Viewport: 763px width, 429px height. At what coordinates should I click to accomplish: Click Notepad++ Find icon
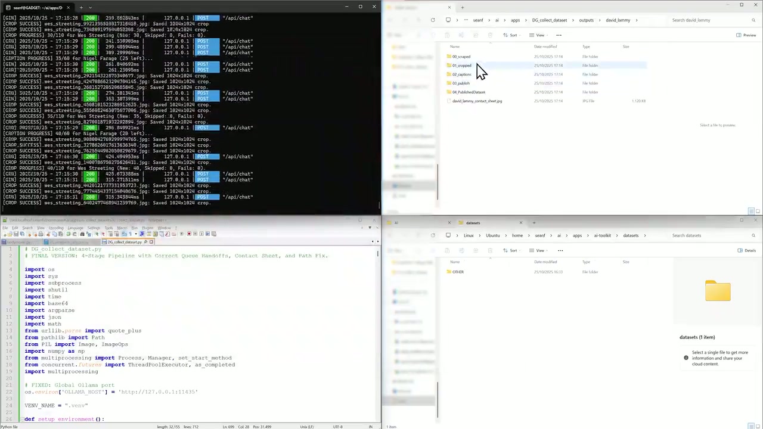(81, 234)
